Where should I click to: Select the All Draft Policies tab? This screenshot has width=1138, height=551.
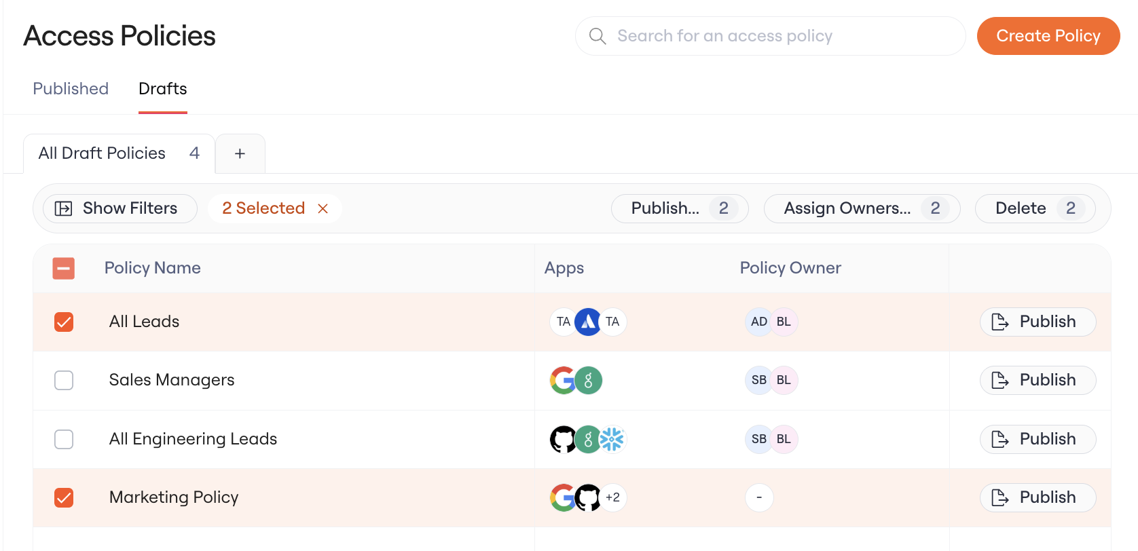[x=119, y=153]
